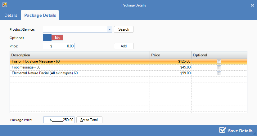Image resolution: width=257 pixels, height=136 pixels.
Task: Click the Add button
Action: 124,46
